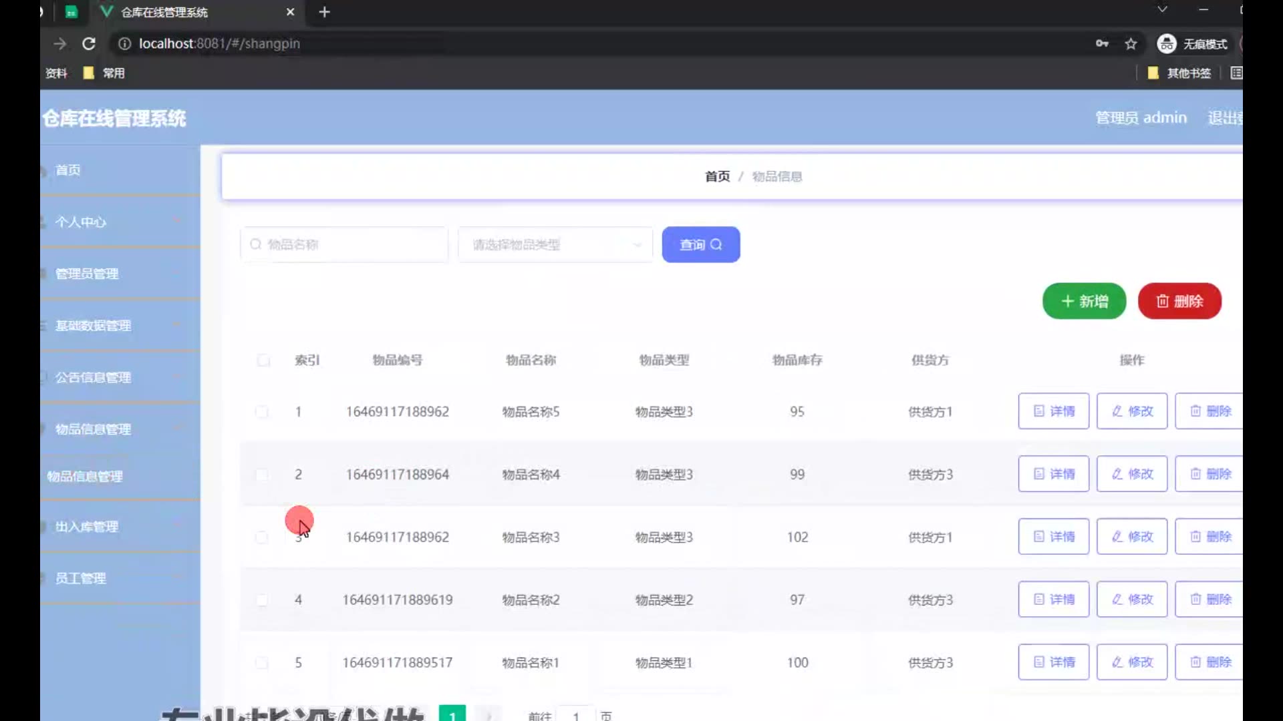The image size is (1283, 721).
Task: Open 首页 in the left sidebar
Action: click(68, 170)
